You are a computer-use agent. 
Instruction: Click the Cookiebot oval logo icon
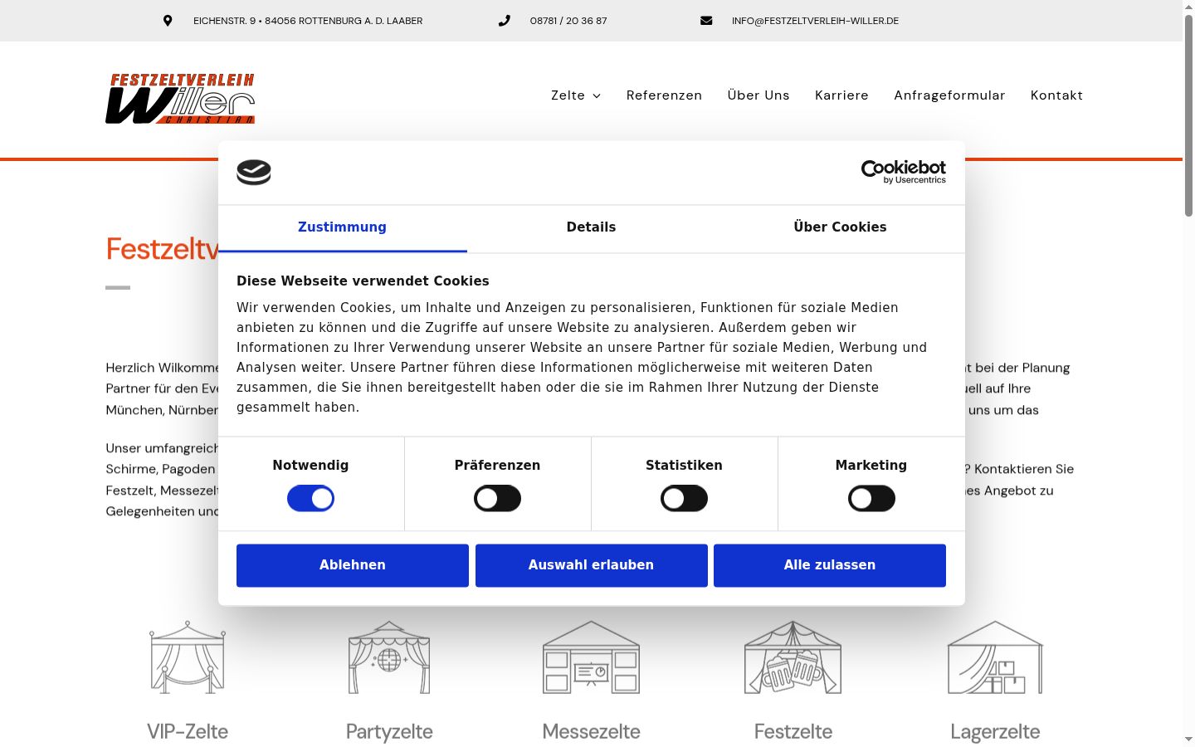[x=254, y=172]
